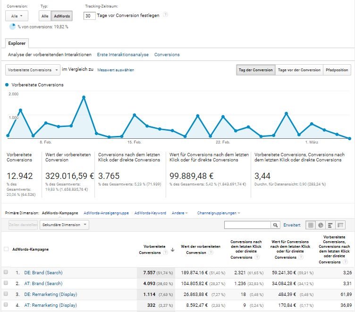
Task: Open DE: Remarketing (Display) campaign
Action: click(51, 295)
